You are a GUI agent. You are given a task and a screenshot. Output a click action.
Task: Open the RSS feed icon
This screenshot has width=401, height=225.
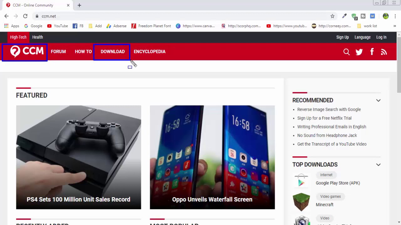point(384,52)
